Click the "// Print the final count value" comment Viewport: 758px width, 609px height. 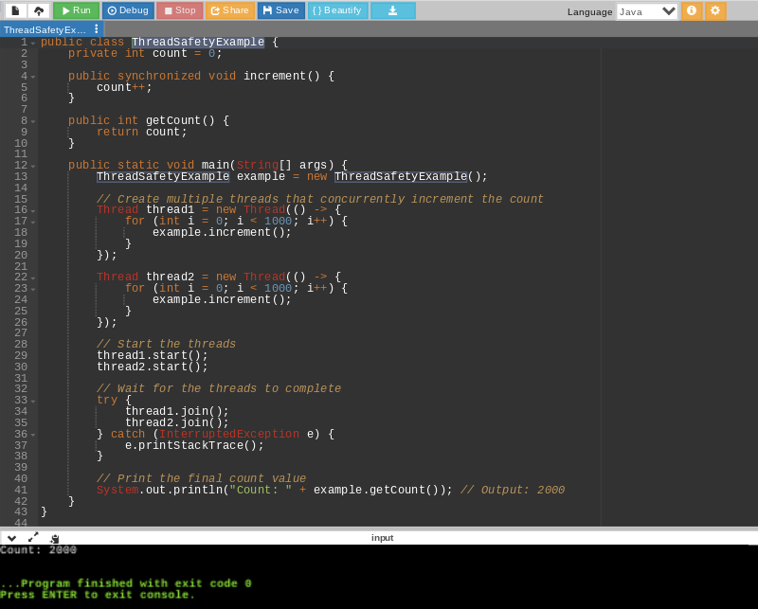pos(201,478)
